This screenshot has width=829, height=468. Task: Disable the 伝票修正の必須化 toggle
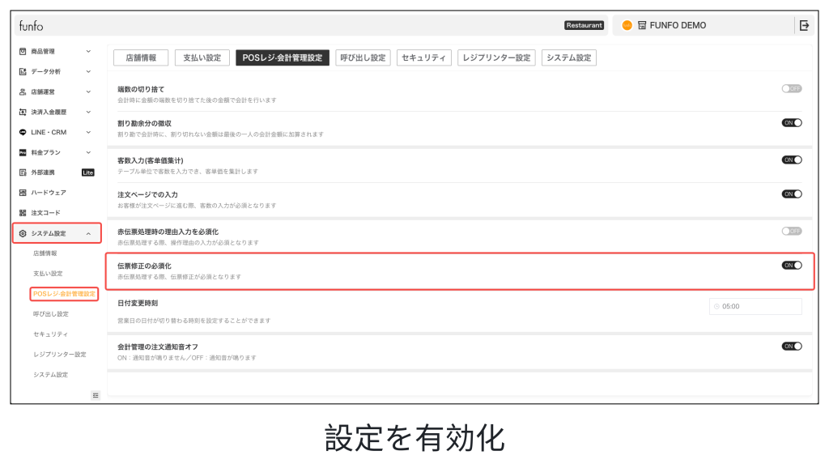tap(791, 265)
